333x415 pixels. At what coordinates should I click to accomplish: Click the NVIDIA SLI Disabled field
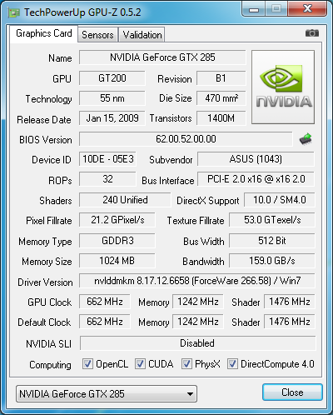(x=197, y=343)
